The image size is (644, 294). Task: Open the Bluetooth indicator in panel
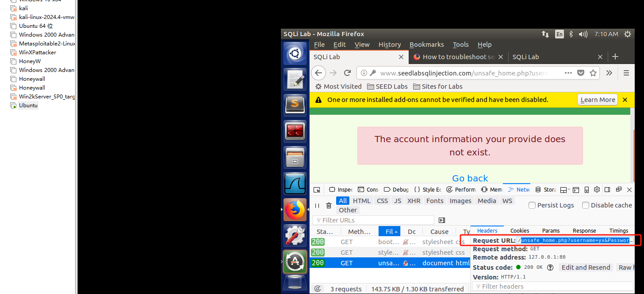click(x=571, y=34)
